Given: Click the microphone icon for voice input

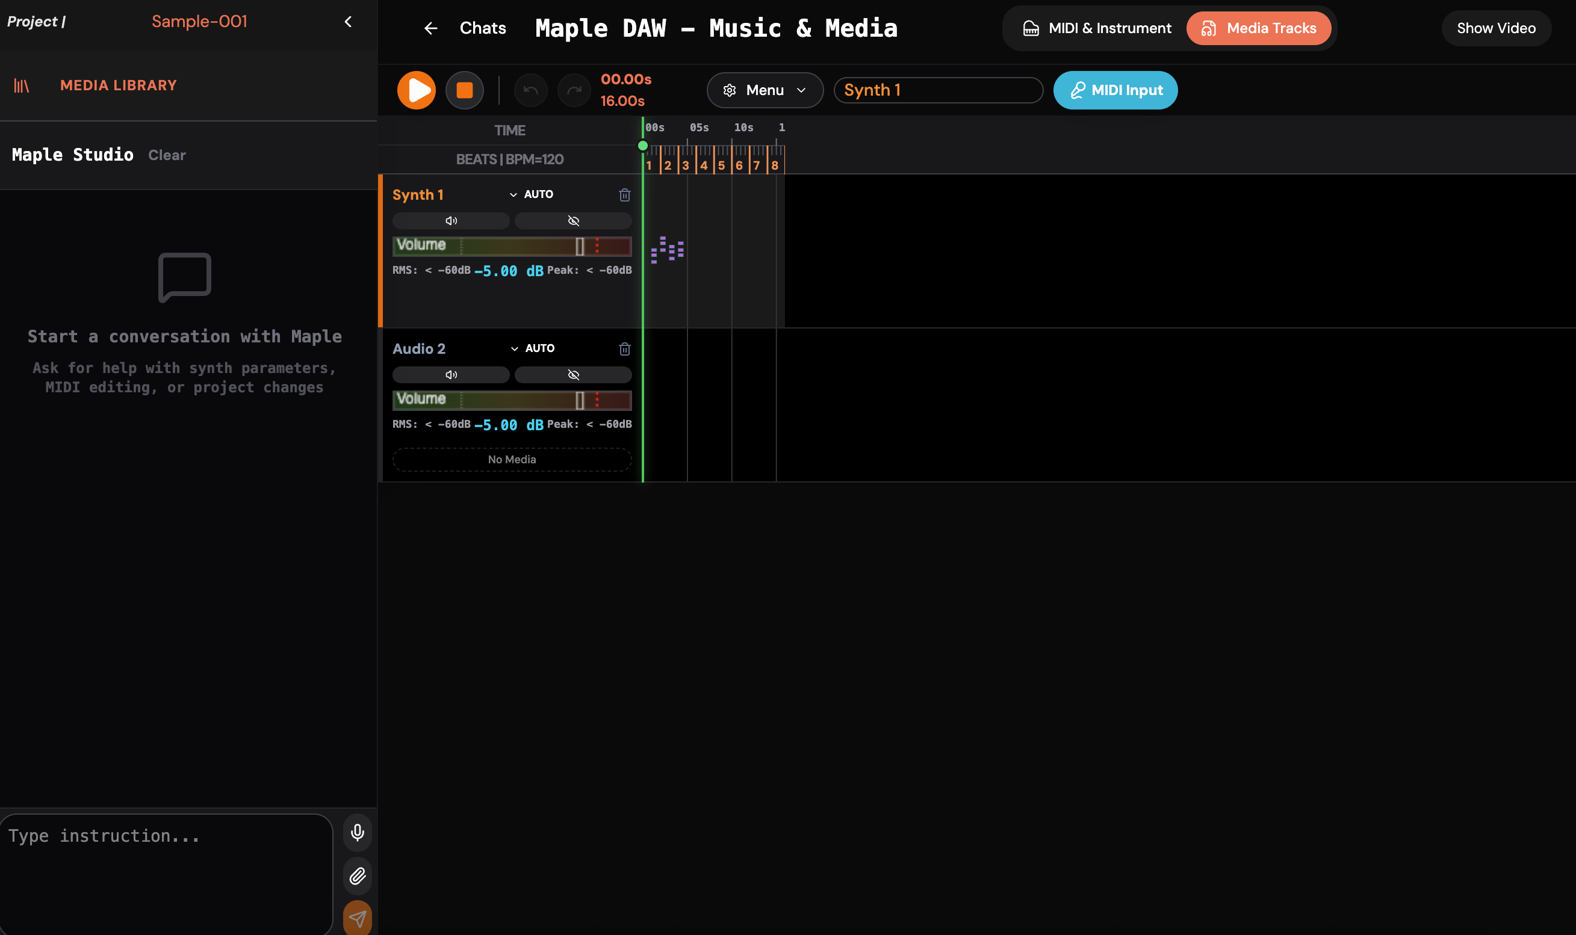Looking at the screenshot, I should point(357,832).
